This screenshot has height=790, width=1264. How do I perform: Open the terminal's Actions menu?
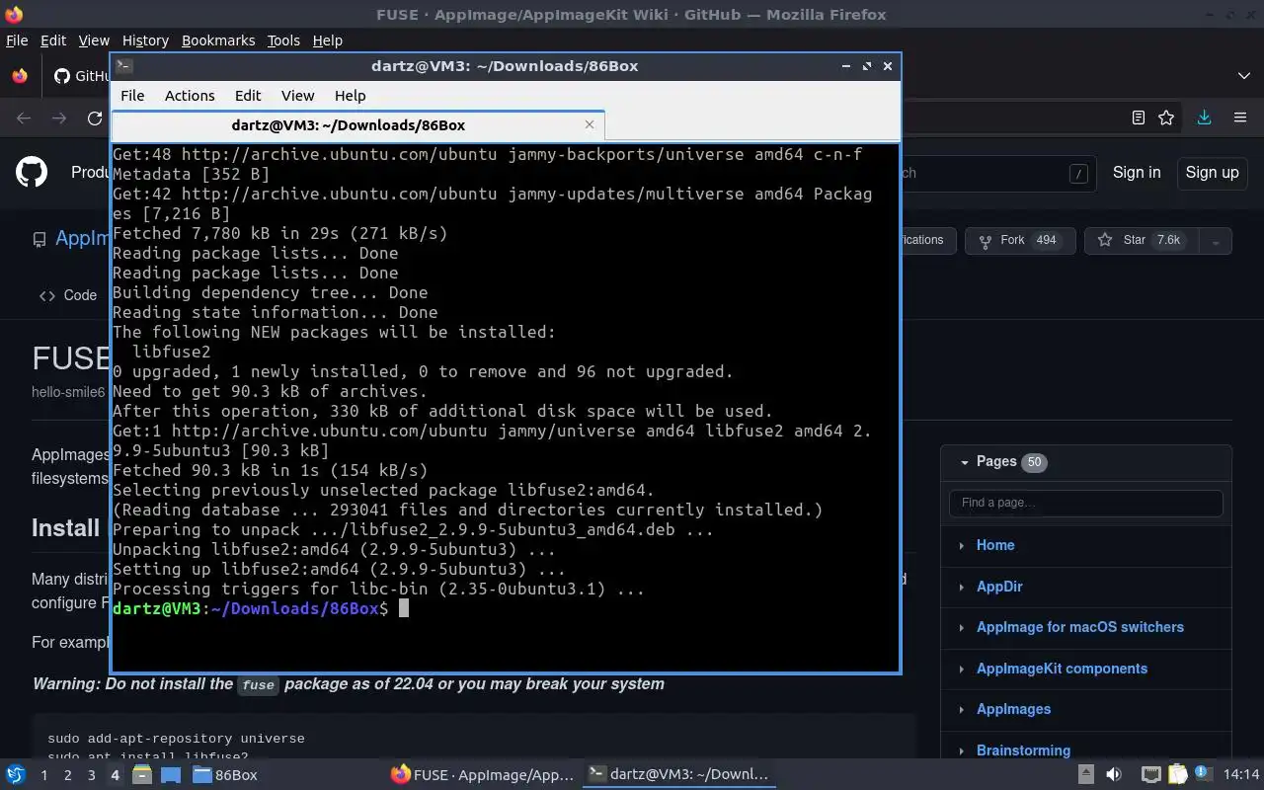(x=190, y=96)
